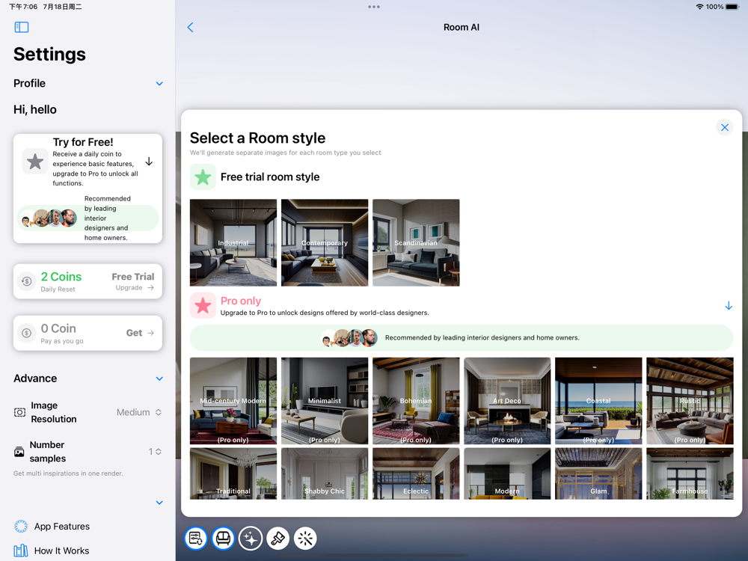Select the Farmhouse room style
The height and width of the screenshot is (561, 748).
point(690,473)
